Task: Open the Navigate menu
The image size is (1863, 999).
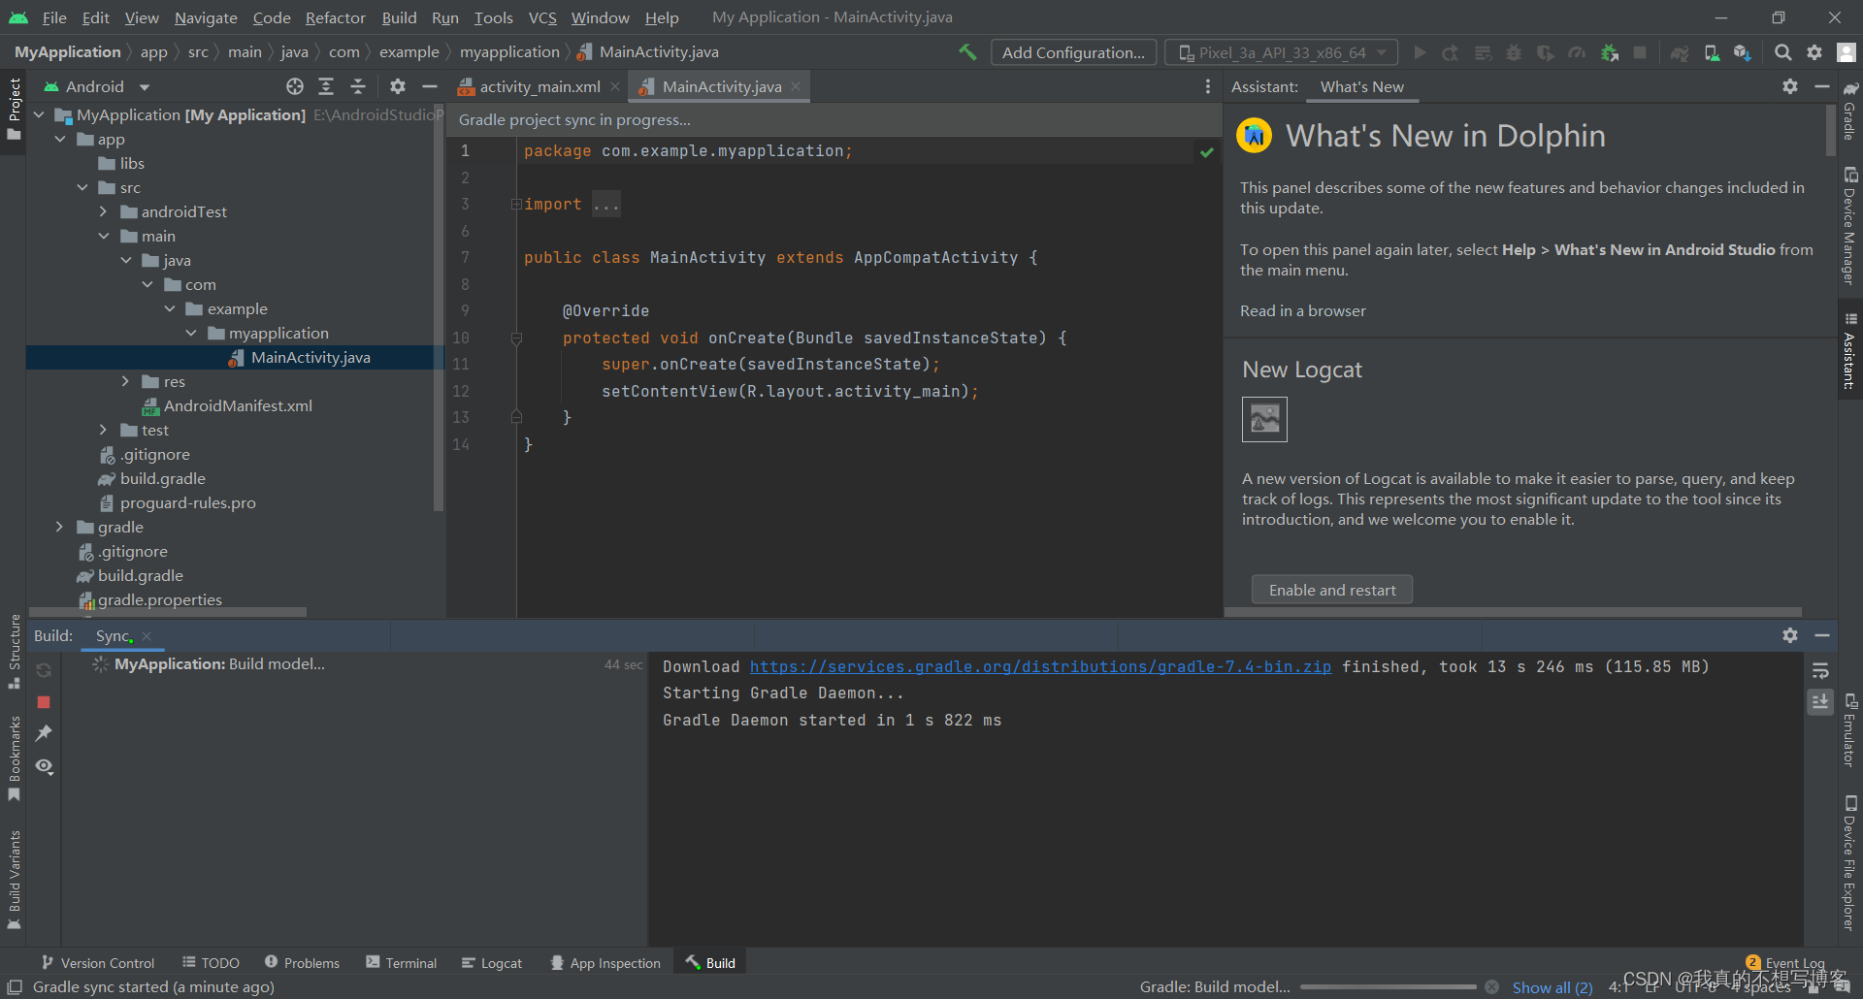Action: tap(206, 17)
